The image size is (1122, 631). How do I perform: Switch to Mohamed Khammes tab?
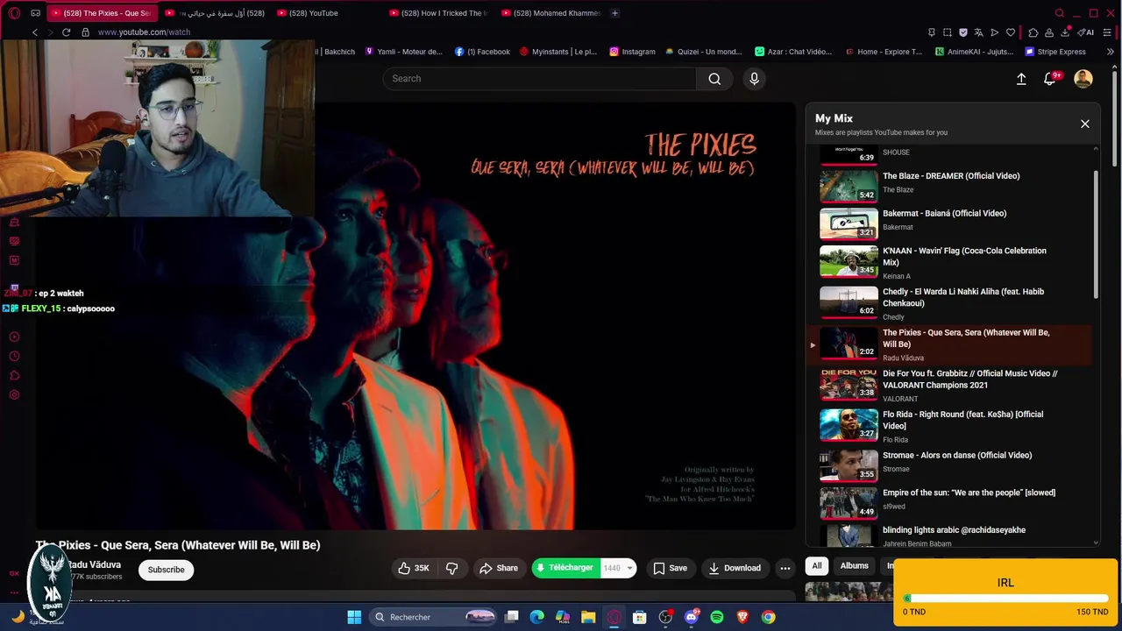[x=552, y=13]
